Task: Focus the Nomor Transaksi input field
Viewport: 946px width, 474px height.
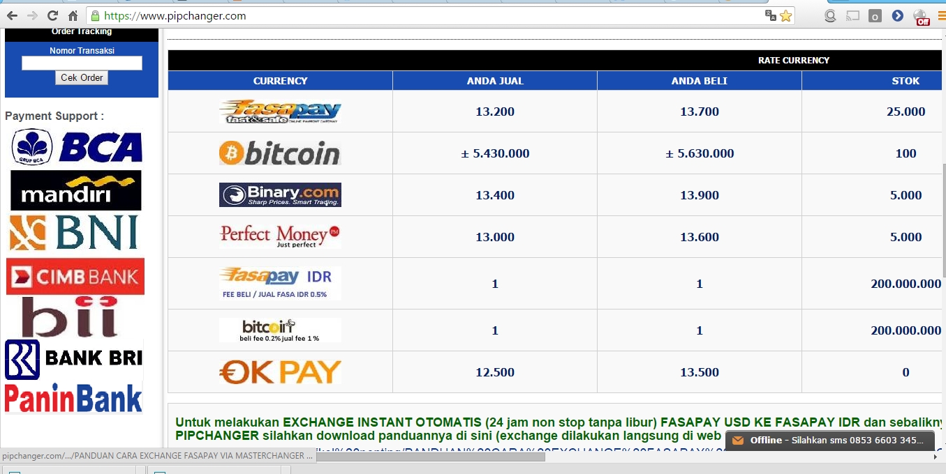Action: click(82, 63)
